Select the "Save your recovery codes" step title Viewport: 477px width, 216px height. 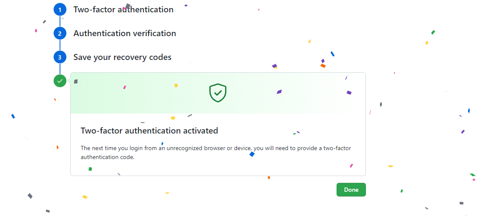pyautogui.click(x=123, y=57)
